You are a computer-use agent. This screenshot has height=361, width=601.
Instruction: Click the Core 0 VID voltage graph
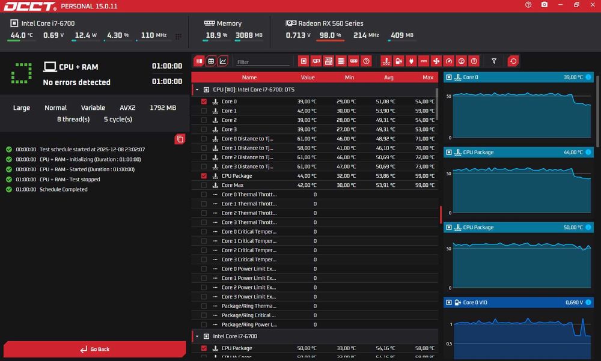point(522,337)
